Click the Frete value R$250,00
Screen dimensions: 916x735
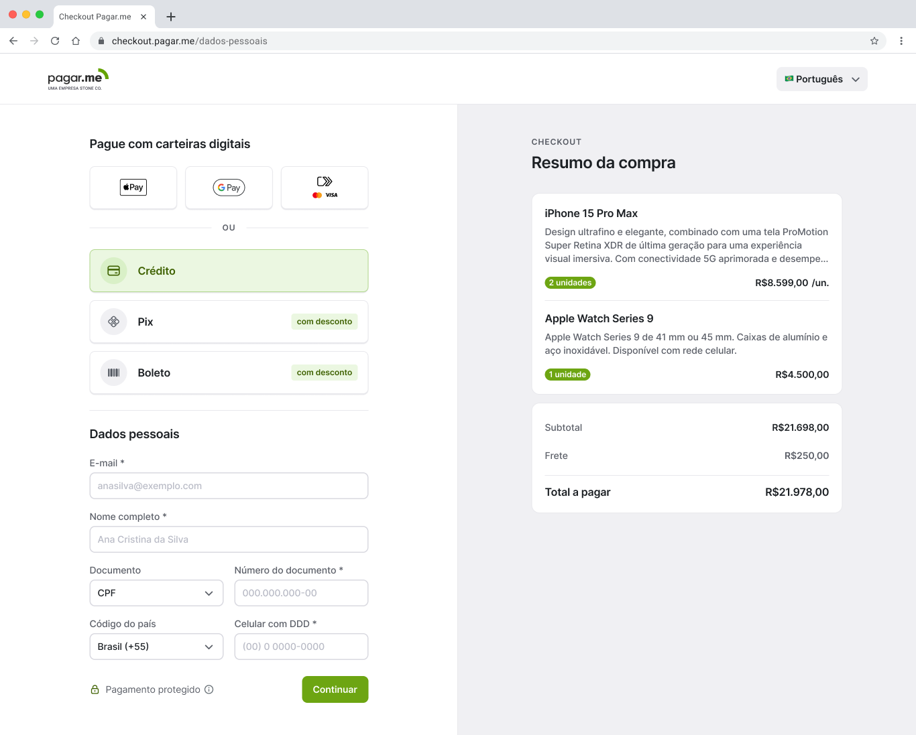(x=807, y=456)
